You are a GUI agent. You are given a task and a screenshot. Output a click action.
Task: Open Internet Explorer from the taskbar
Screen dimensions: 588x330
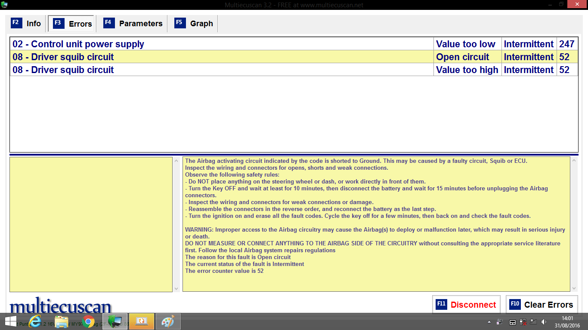pyautogui.click(x=35, y=321)
